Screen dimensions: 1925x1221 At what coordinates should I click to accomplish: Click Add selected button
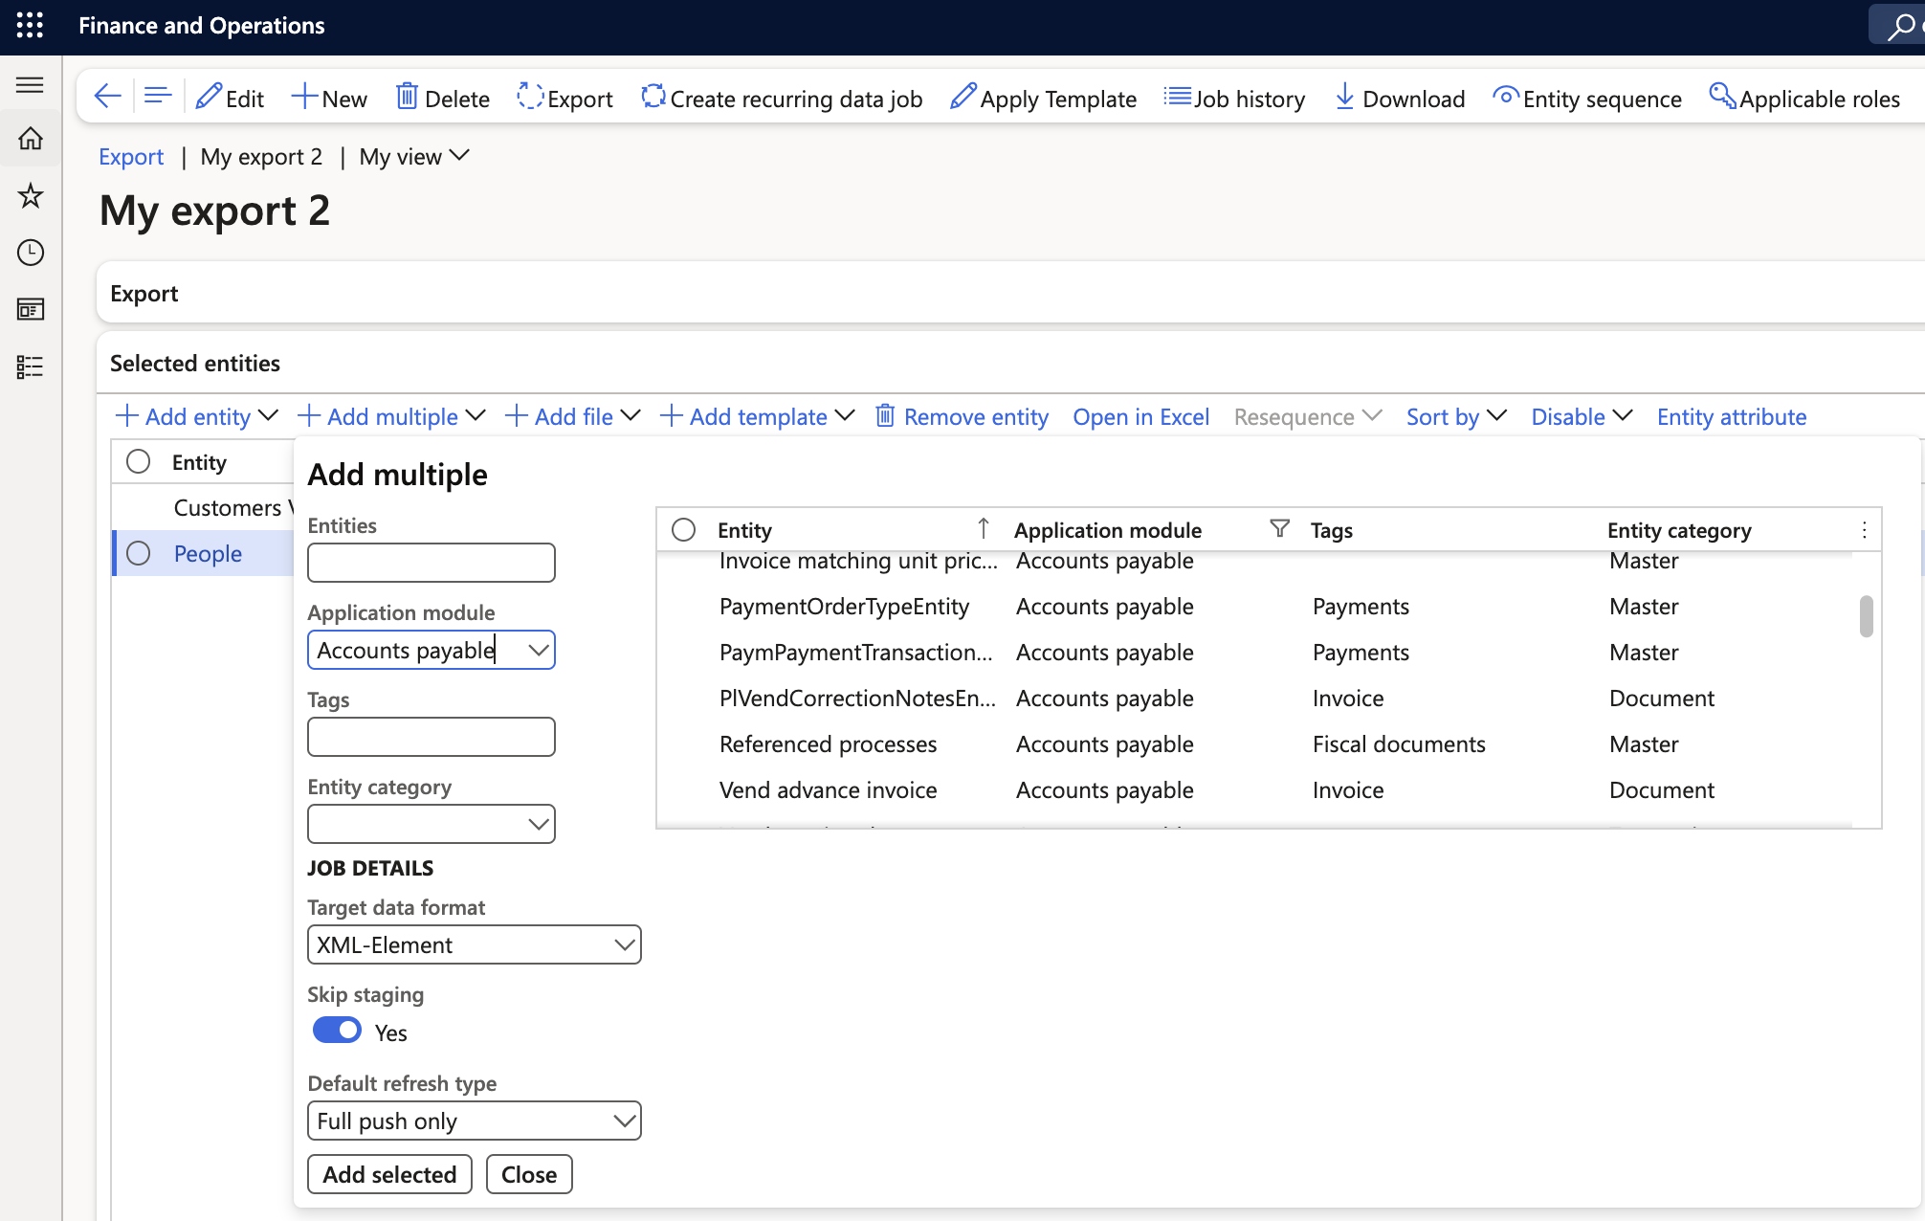(389, 1174)
